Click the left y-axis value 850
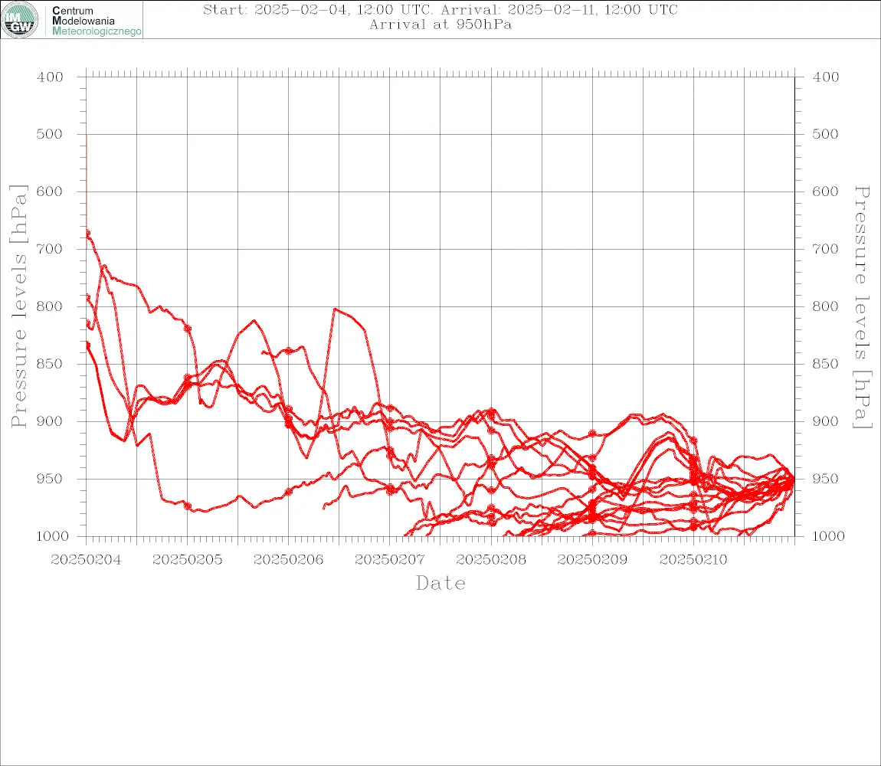 (x=50, y=364)
